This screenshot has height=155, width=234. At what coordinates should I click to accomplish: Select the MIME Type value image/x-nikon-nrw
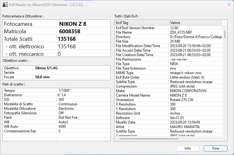point(186,73)
